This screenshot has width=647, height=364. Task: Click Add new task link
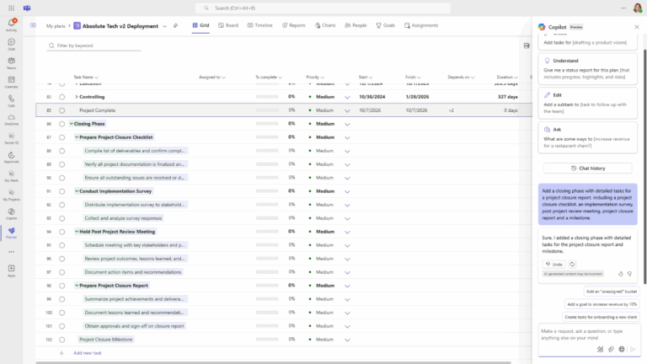click(87, 353)
